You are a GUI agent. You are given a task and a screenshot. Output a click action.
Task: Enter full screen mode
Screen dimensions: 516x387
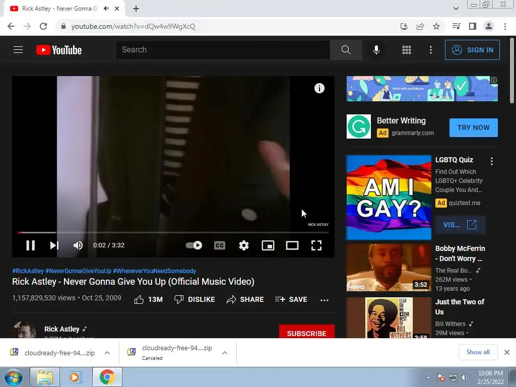pos(316,245)
